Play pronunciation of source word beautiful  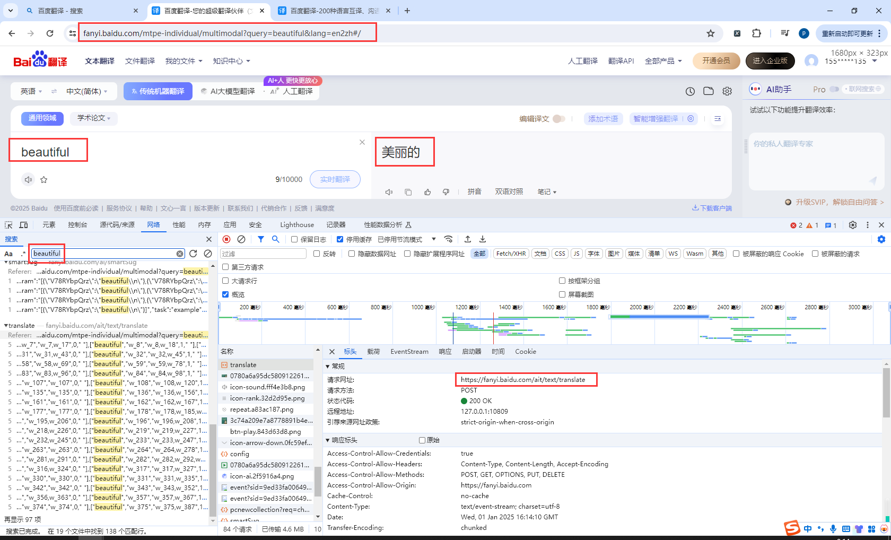pos(28,179)
